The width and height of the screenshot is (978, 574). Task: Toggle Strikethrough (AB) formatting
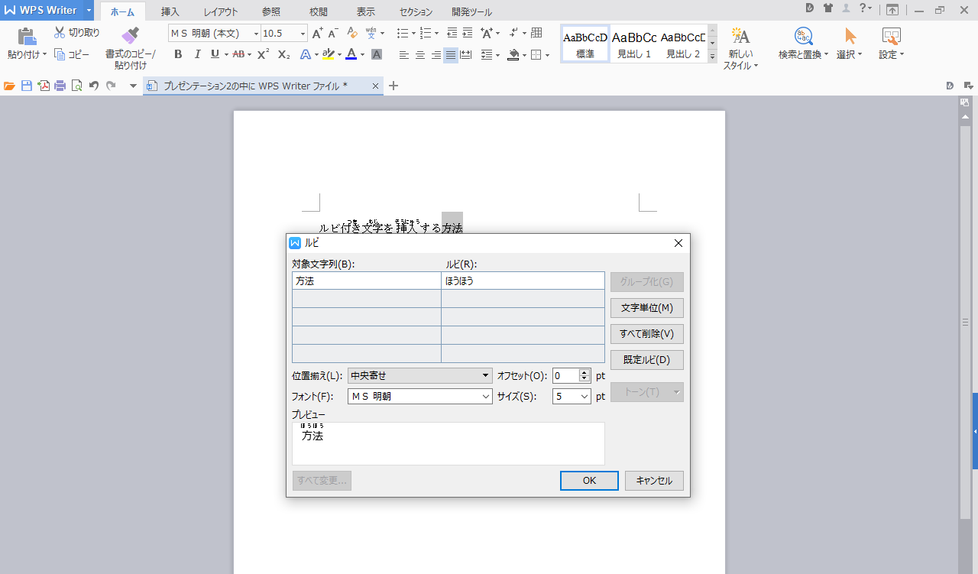pos(238,54)
